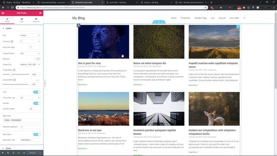Open the Skin dropdown
Viewport: 277px width, 156px height.
[30, 36]
